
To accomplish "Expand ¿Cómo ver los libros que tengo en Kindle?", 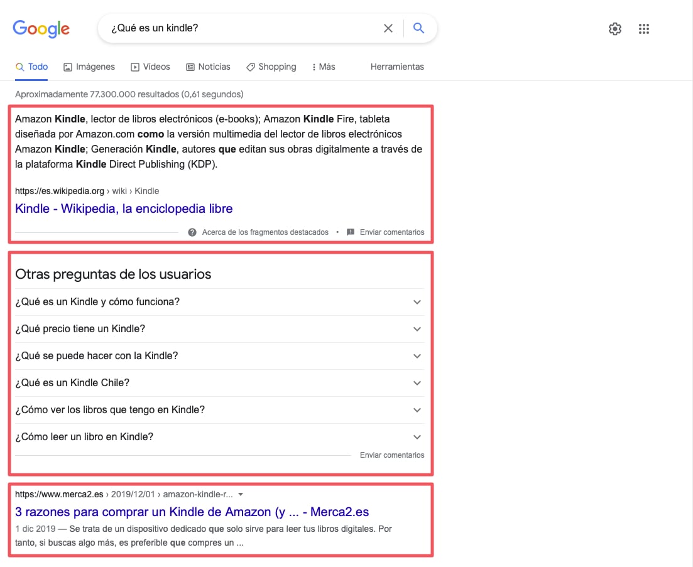I will click(x=220, y=410).
